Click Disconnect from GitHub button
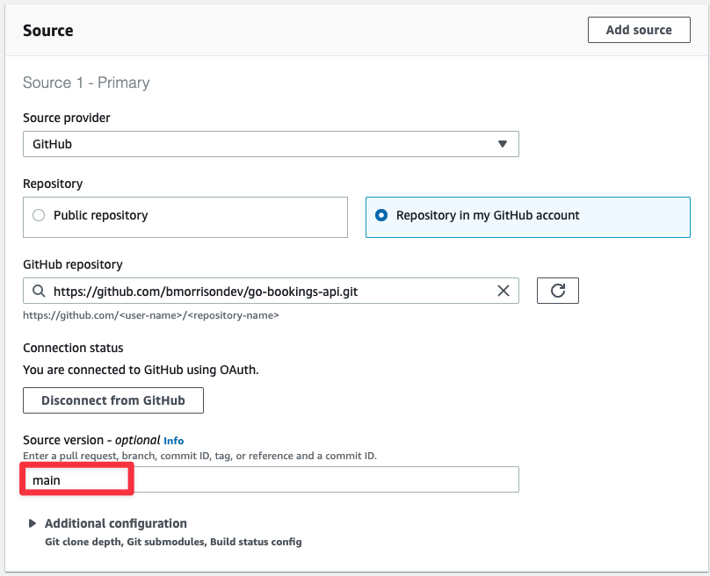 point(113,400)
